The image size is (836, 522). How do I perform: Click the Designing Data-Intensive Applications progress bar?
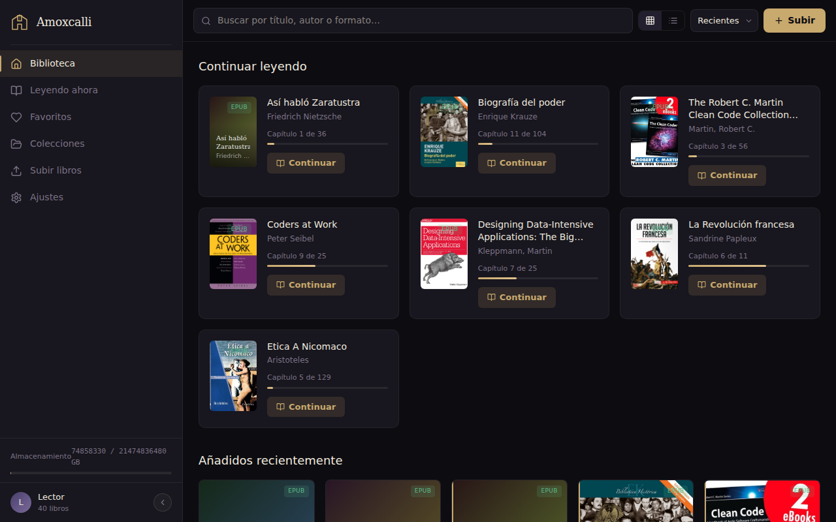pos(538,278)
